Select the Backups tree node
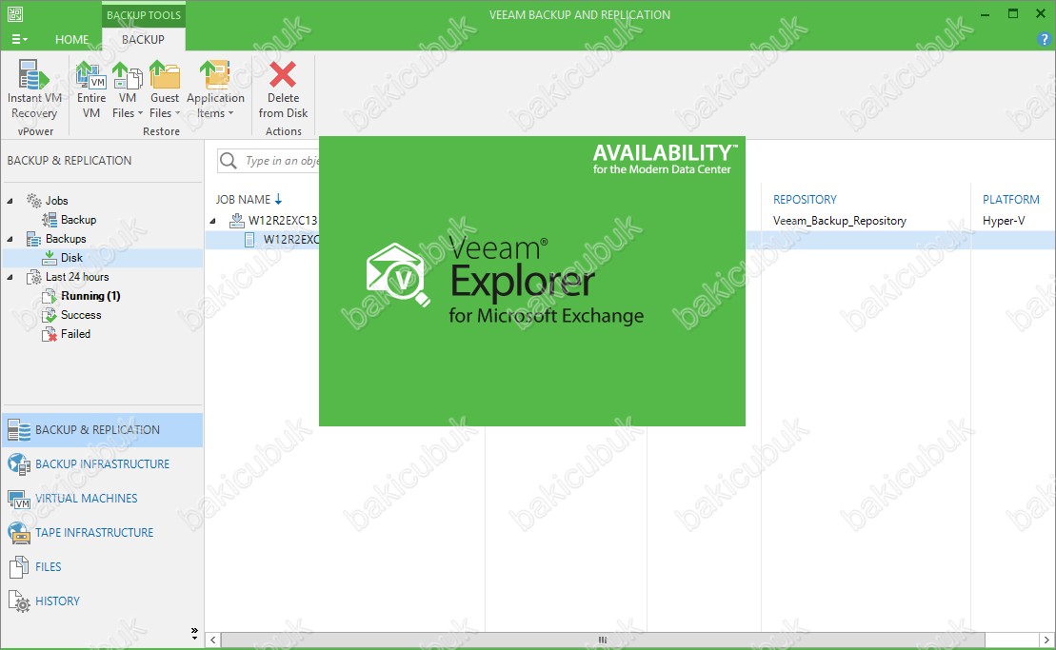The height and width of the screenshot is (650, 1056). [x=66, y=238]
